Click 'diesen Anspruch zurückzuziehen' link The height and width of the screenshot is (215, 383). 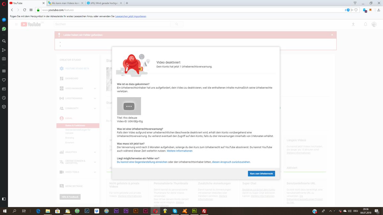point(231,162)
